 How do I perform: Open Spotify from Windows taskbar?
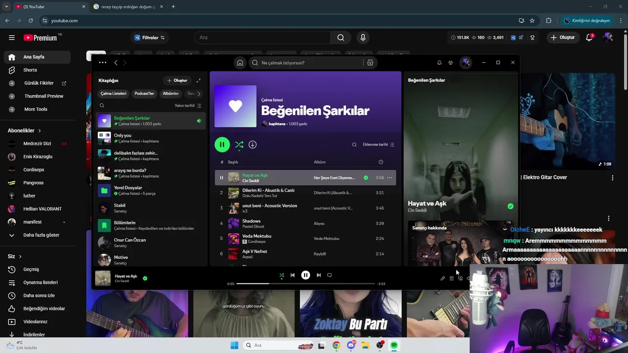(x=394, y=345)
